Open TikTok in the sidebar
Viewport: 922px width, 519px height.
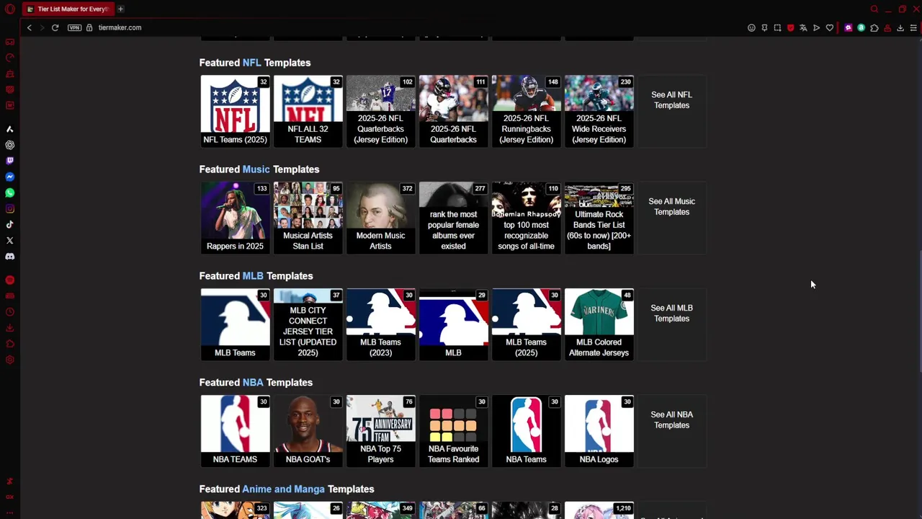10,224
